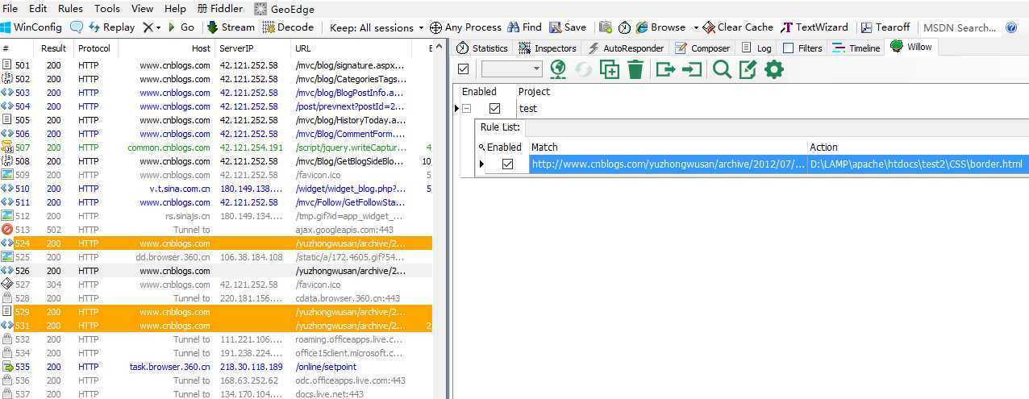Image resolution: width=1029 pixels, height=399 pixels.
Task: Click the Willow export arrow icon
Action: pyautogui.click(x=665, y=70)
